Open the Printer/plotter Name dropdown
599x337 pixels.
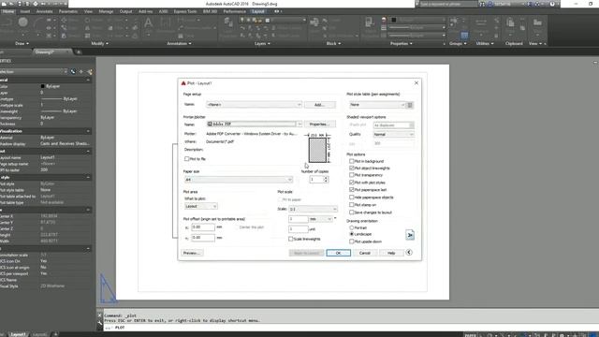pos(255,124)
